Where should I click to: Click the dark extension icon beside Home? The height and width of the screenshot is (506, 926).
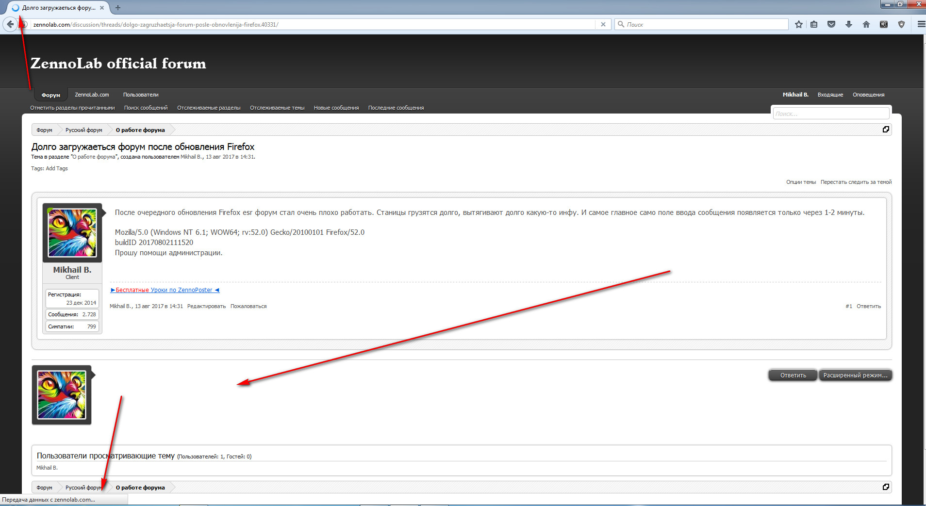[x=884, y=24]
